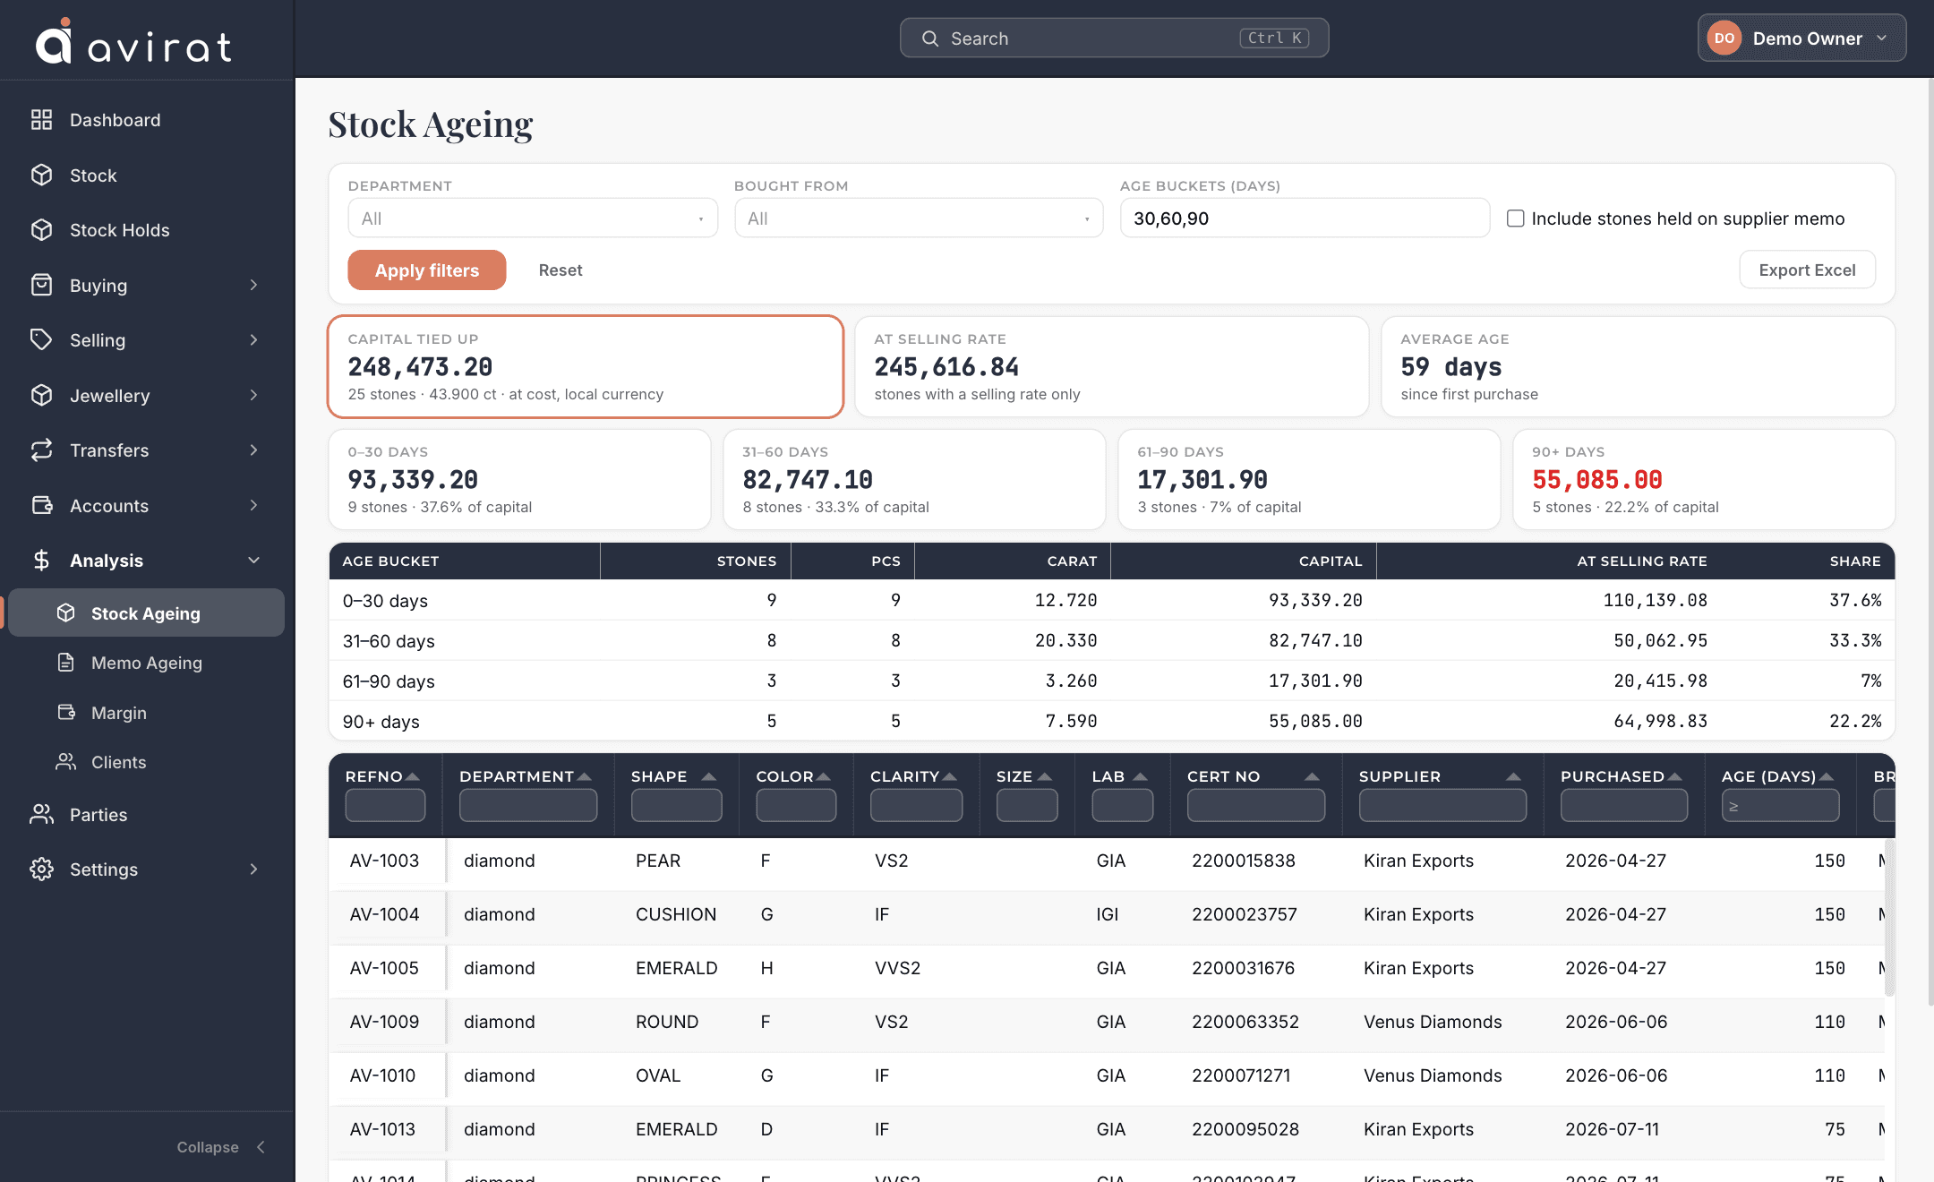Open the Department dropdown
1934x1182 pixels.
[533, 218]
